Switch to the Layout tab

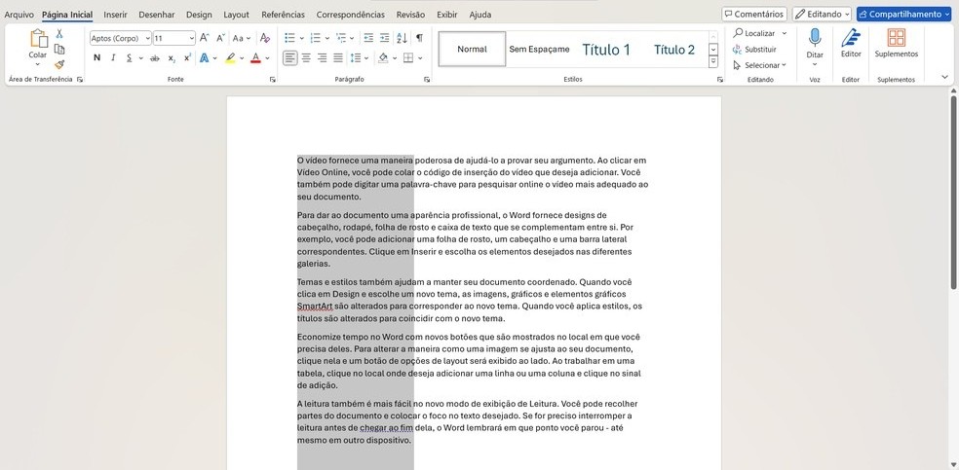[236, 15]
